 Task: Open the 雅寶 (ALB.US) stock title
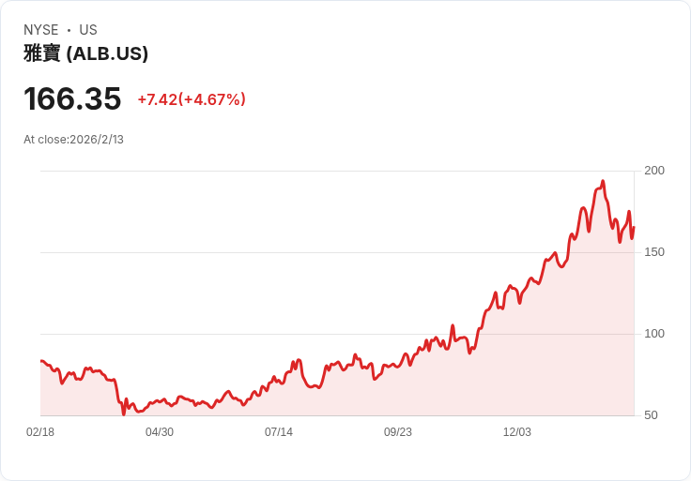86,53
